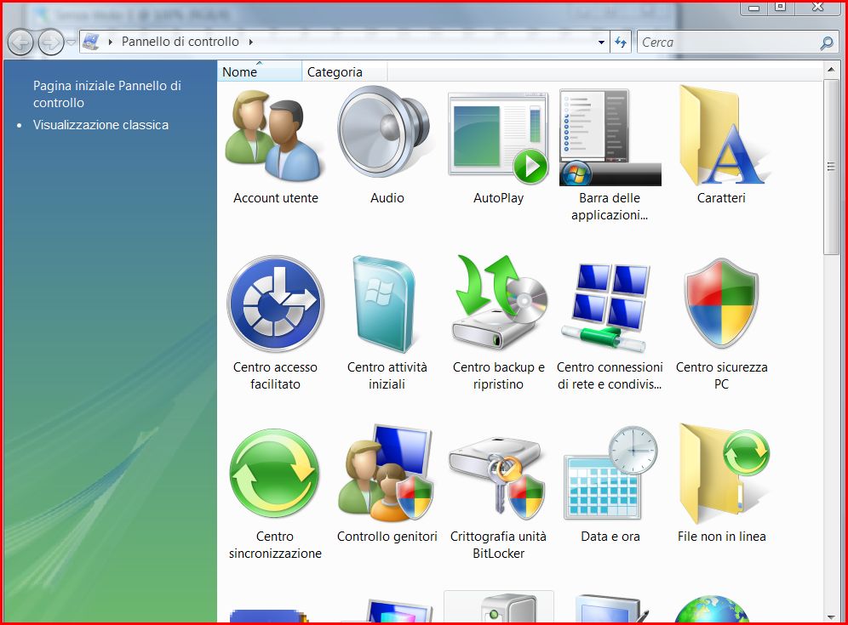Open the Account utente item
The image size is (848, 625).
(x=275, y=146)
